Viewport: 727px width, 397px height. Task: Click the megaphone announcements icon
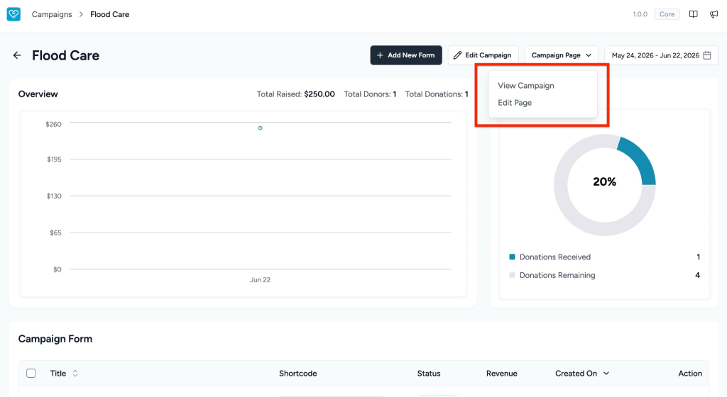pyautogui.click(x=714, y=14)
